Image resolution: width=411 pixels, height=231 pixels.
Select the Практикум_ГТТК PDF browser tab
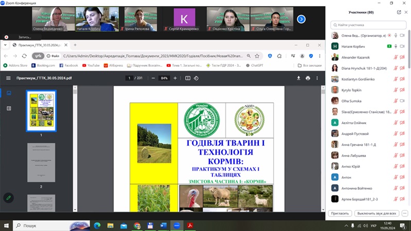click(40, 45)
